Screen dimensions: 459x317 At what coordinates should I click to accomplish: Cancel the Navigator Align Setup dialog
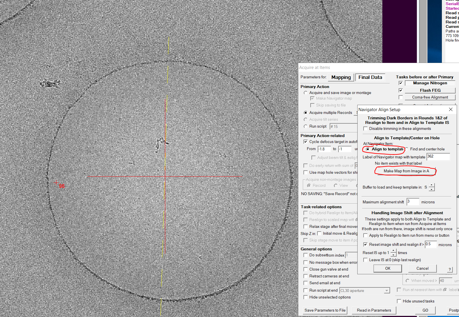pyautogui.click(x=422, y=269)
